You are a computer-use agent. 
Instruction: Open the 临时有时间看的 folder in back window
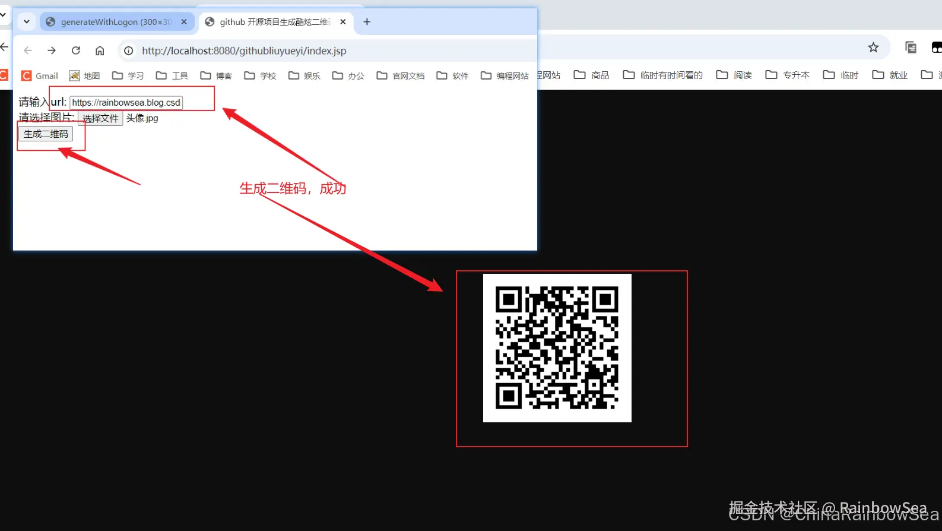click(662, 75)
